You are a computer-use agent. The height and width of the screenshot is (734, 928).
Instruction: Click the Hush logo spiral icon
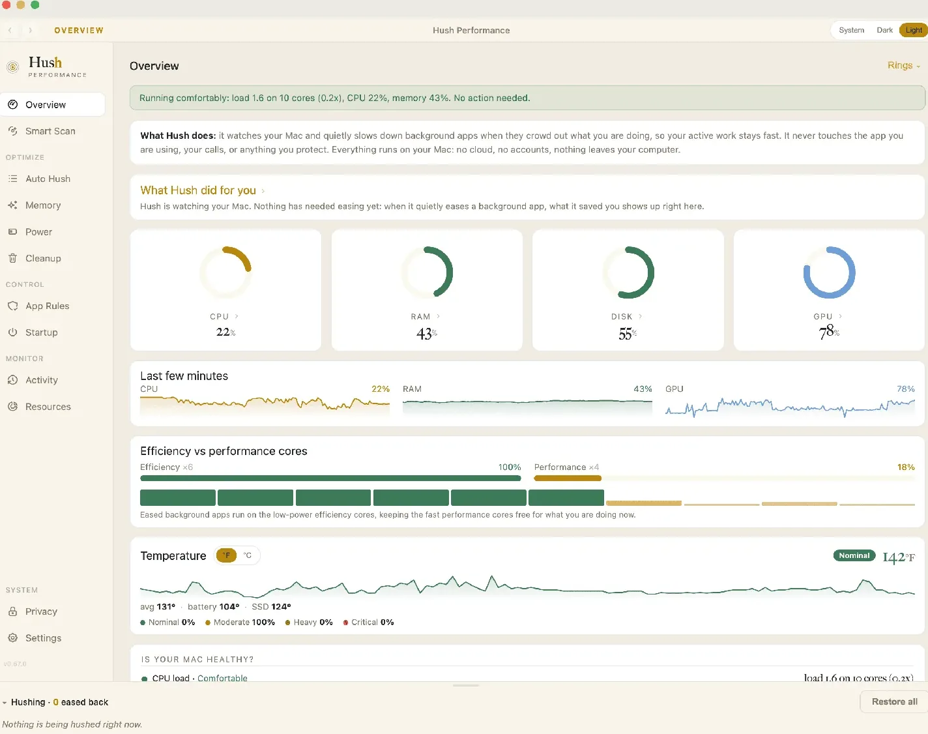click(13, 66)
